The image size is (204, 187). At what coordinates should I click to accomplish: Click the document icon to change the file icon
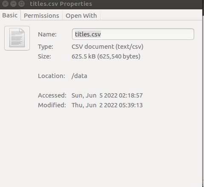click(x=17, y=38)
